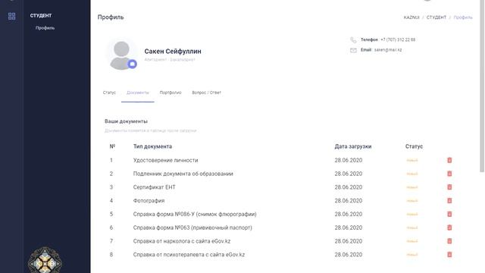The image size is (485, 273).
Task: Open the Портфолио tab
Action: pos(171,93)
